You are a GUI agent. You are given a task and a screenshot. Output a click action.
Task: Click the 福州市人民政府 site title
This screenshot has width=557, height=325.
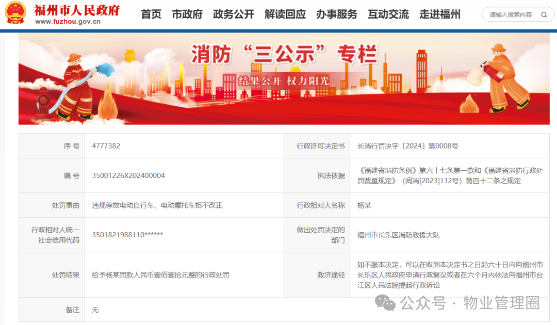(77, 10)
